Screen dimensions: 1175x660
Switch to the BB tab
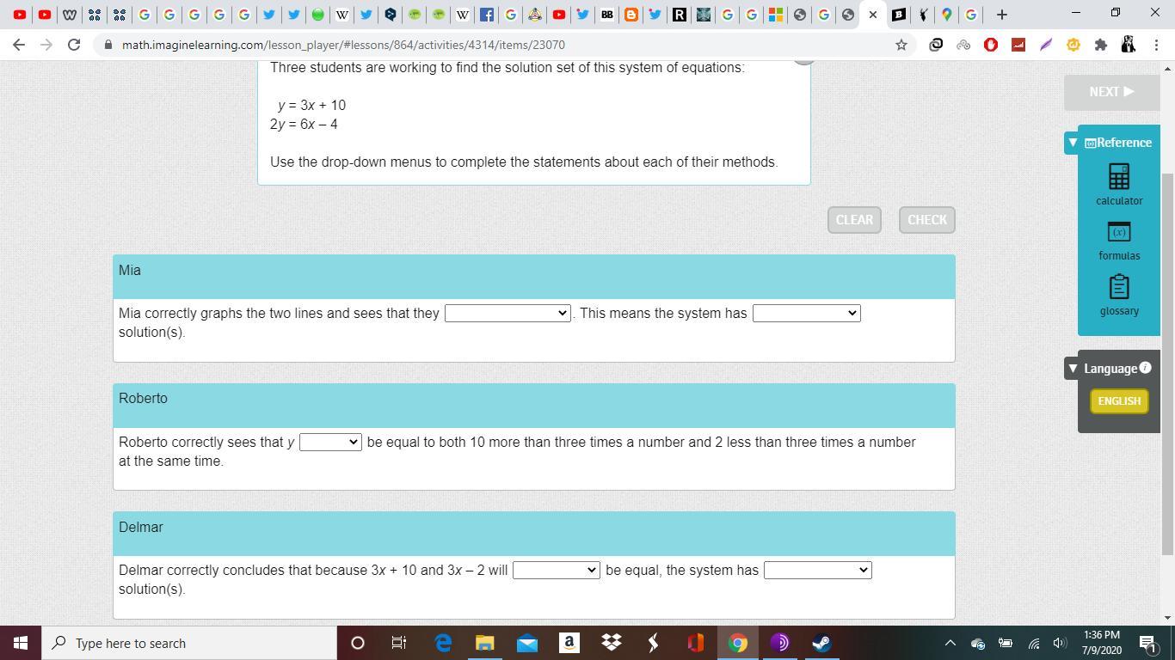click(x=606, y=14)
